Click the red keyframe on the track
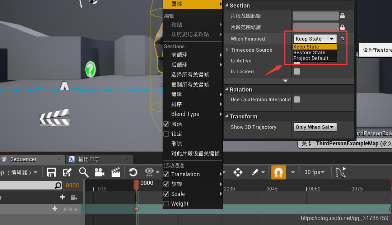392x225 pixels. [136, 209]
